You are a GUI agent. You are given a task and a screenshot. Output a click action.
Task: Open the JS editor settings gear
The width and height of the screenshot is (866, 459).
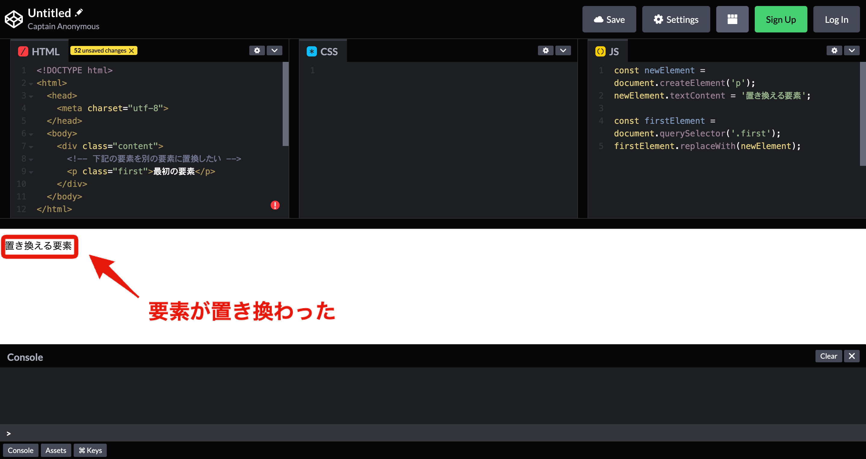click(834, 50)
